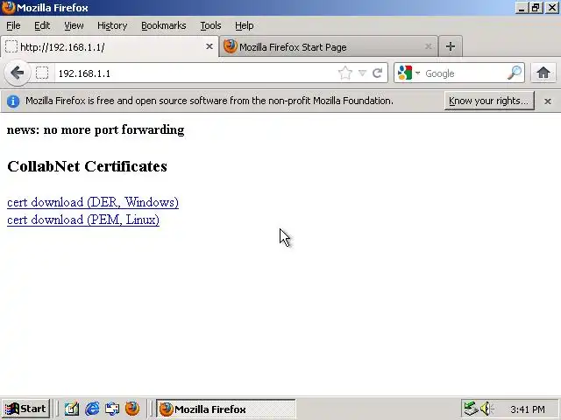Click the volume speaker tray icon
Screen dimensions: 561x420
(x=486, y=409)
